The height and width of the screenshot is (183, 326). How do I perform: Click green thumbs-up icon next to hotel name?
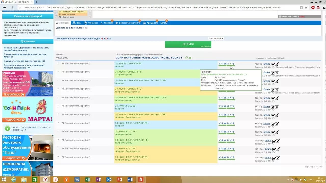(190, 58)
